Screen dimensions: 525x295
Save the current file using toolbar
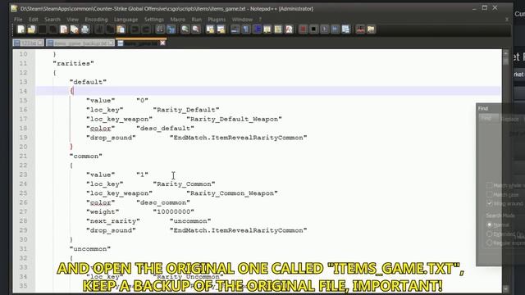[x=43, y=29]
